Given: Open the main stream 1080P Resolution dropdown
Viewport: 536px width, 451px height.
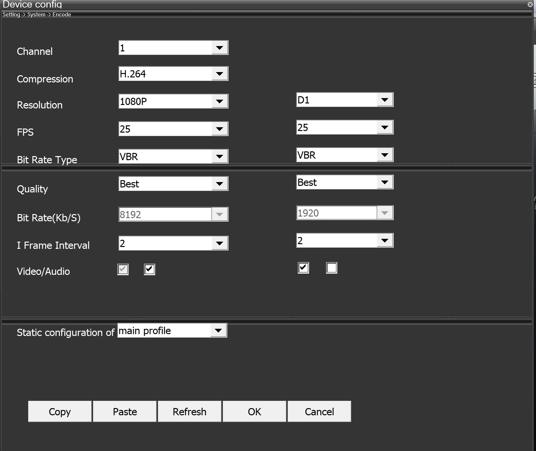Looking at the screenshot, I should click(x=219, y=102).
